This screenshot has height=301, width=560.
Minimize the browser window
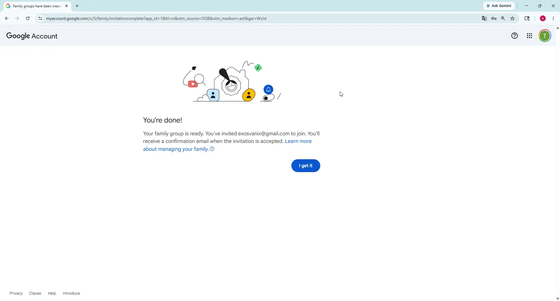527,6
